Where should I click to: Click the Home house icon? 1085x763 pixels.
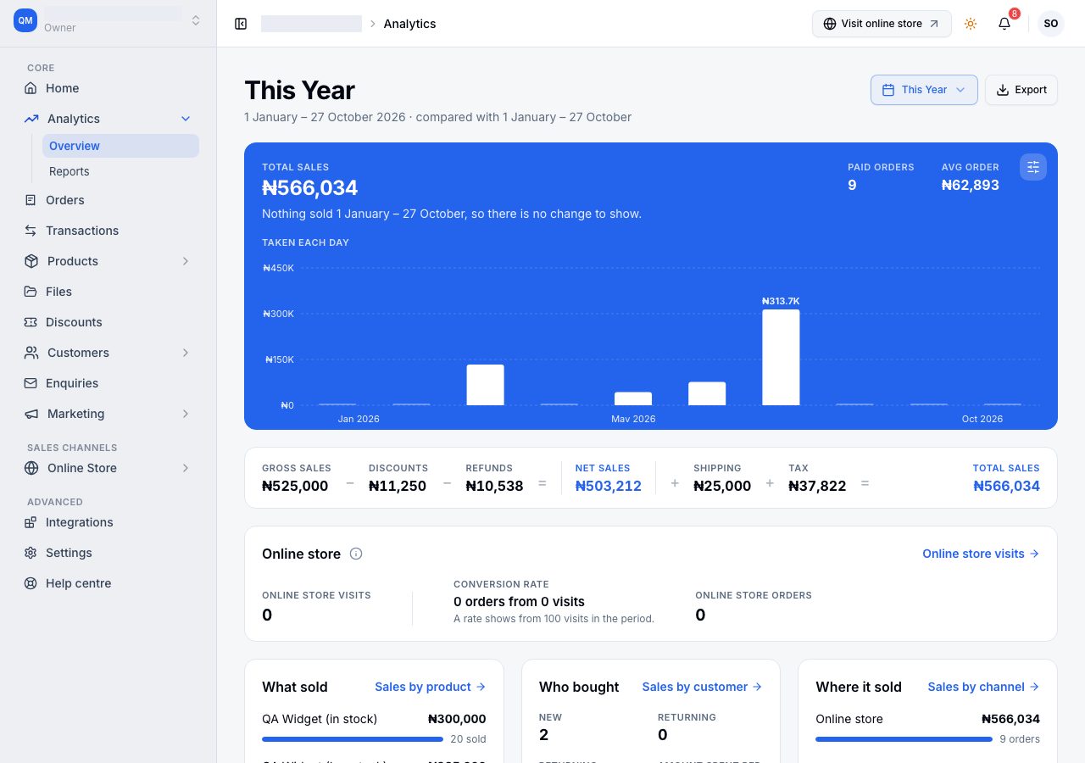pyautogui.click(x=31, y=88)
